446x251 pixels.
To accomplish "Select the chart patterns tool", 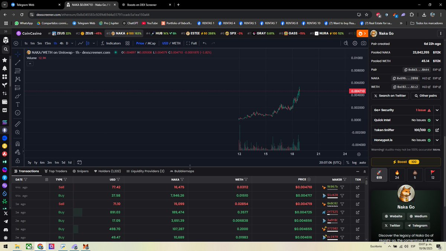I will [x=17, y=79].
